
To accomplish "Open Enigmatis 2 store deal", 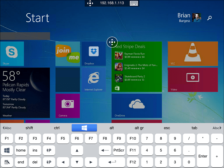I will click(136, 67).
